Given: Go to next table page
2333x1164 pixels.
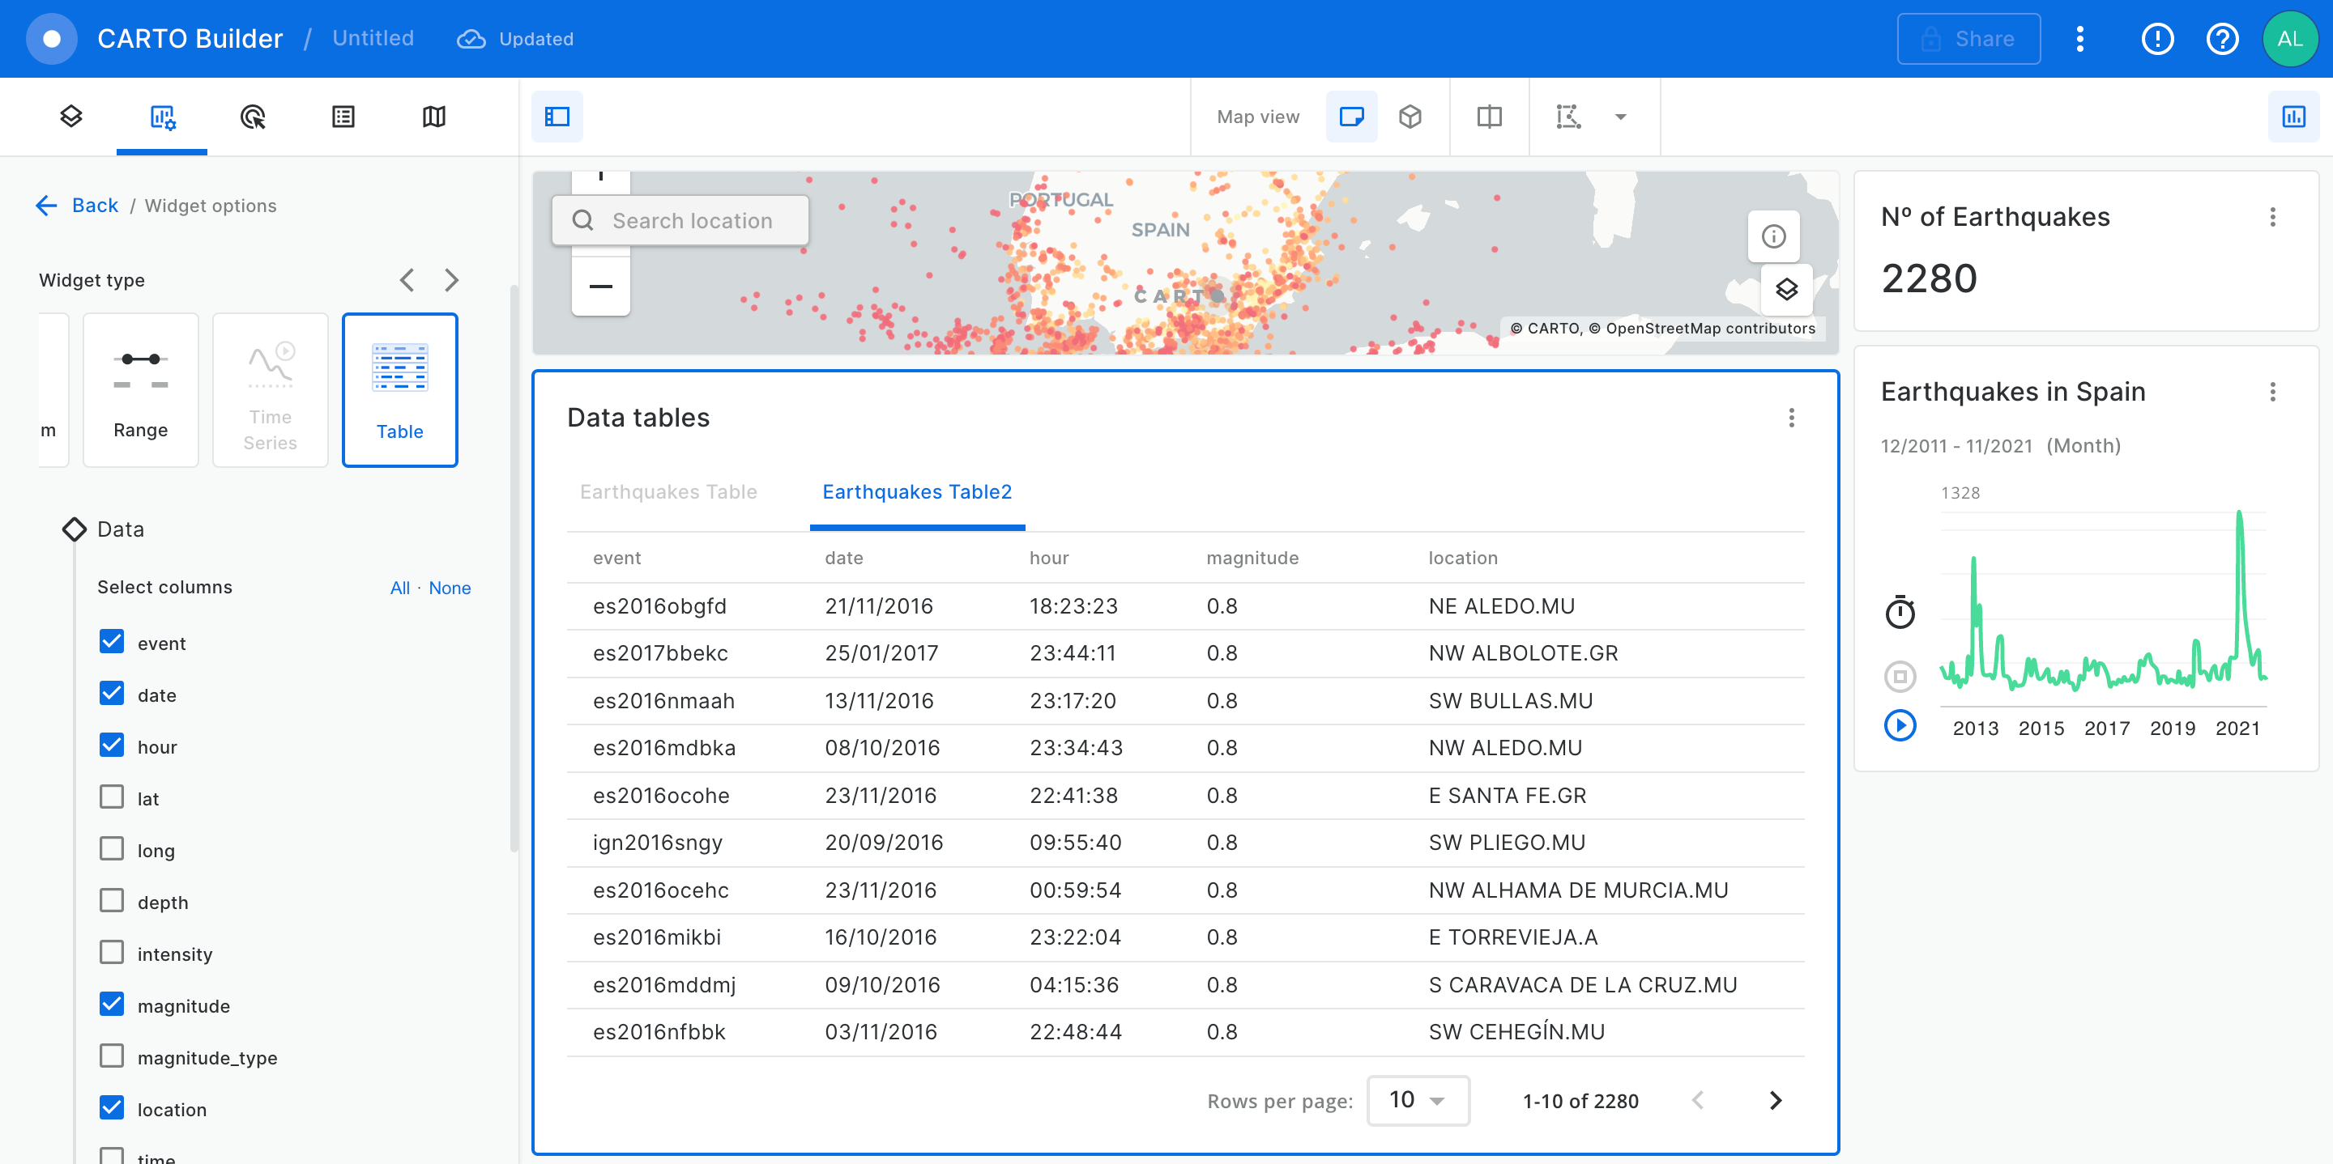Looking at the screenshot, I should click(x=1774, y=1100).
